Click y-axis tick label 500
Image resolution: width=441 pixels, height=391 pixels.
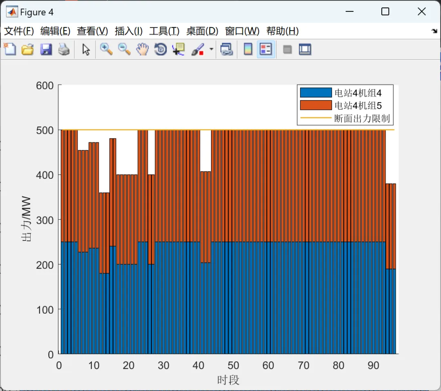pyautogui.click(x=45, y=130)
